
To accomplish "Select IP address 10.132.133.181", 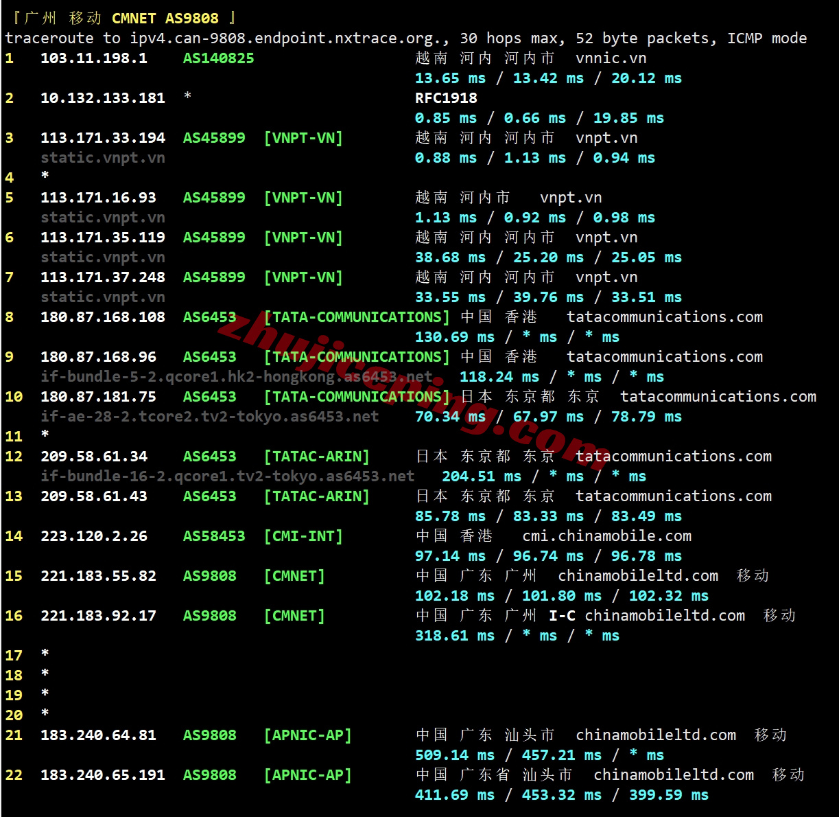I will click(103, 98).
